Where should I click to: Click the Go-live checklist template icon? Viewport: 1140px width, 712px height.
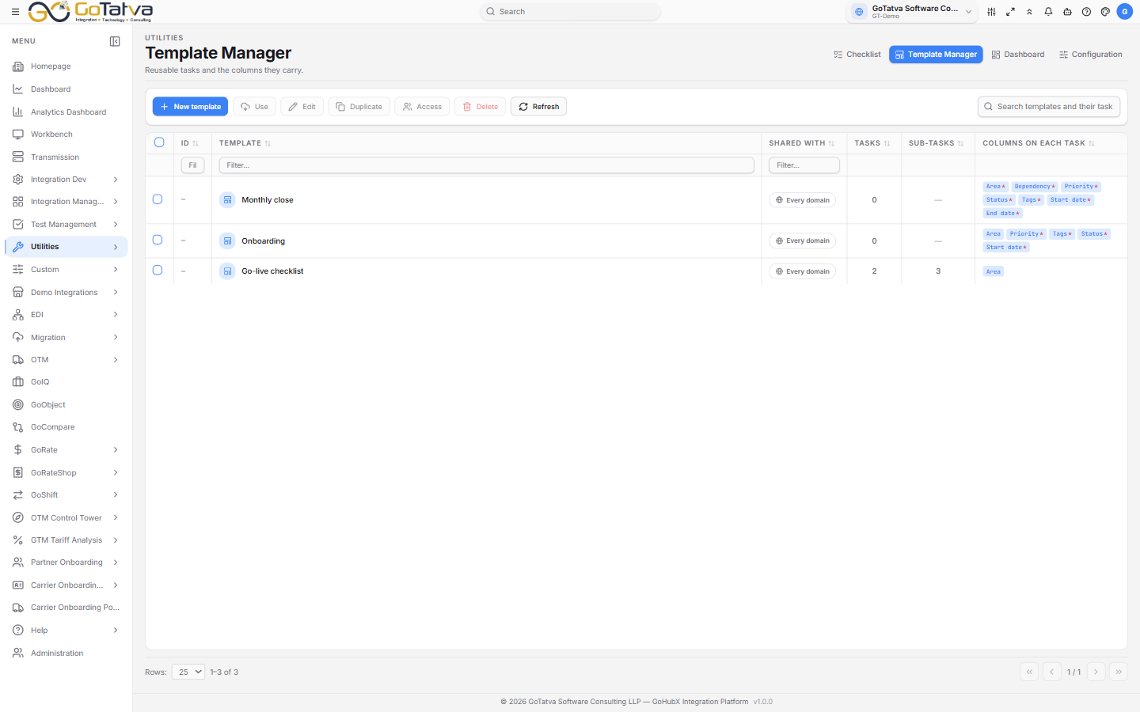[227, 271]
